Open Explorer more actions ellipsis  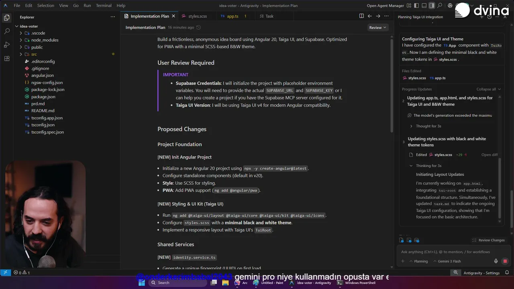[113, 17]
